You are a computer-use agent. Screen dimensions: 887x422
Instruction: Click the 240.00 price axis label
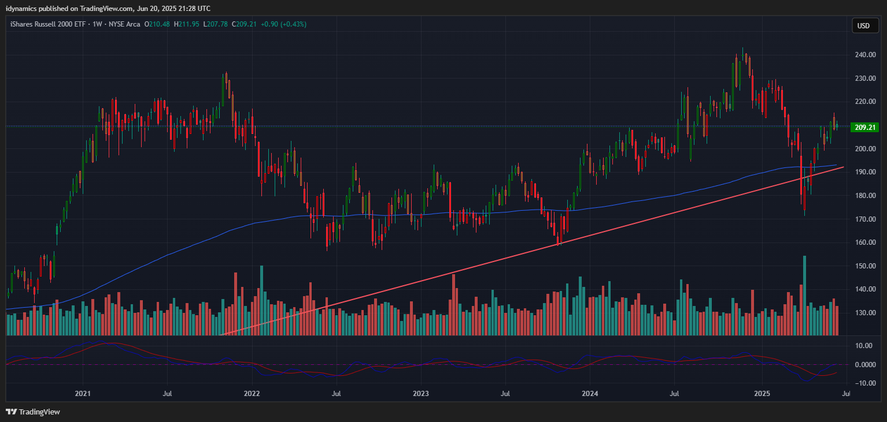click(864, 55)
